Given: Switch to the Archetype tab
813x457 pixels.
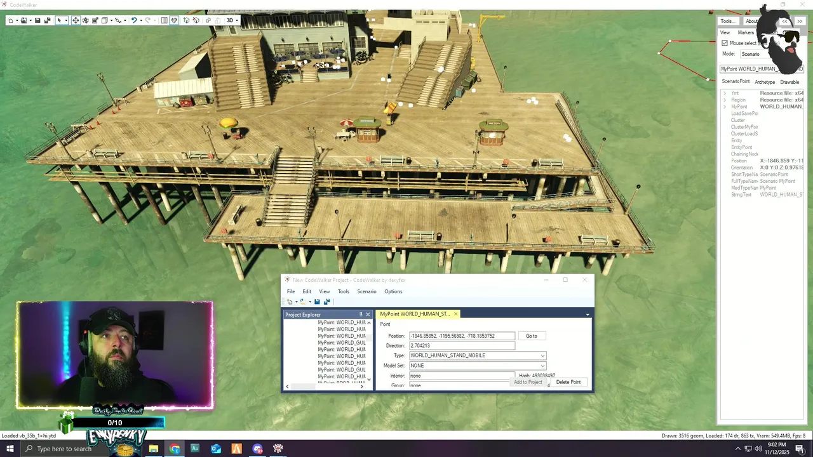Looking at the screenshot, I should (765, 82).
